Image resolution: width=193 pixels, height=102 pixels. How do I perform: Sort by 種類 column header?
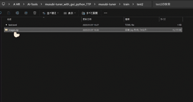[127, 19]
